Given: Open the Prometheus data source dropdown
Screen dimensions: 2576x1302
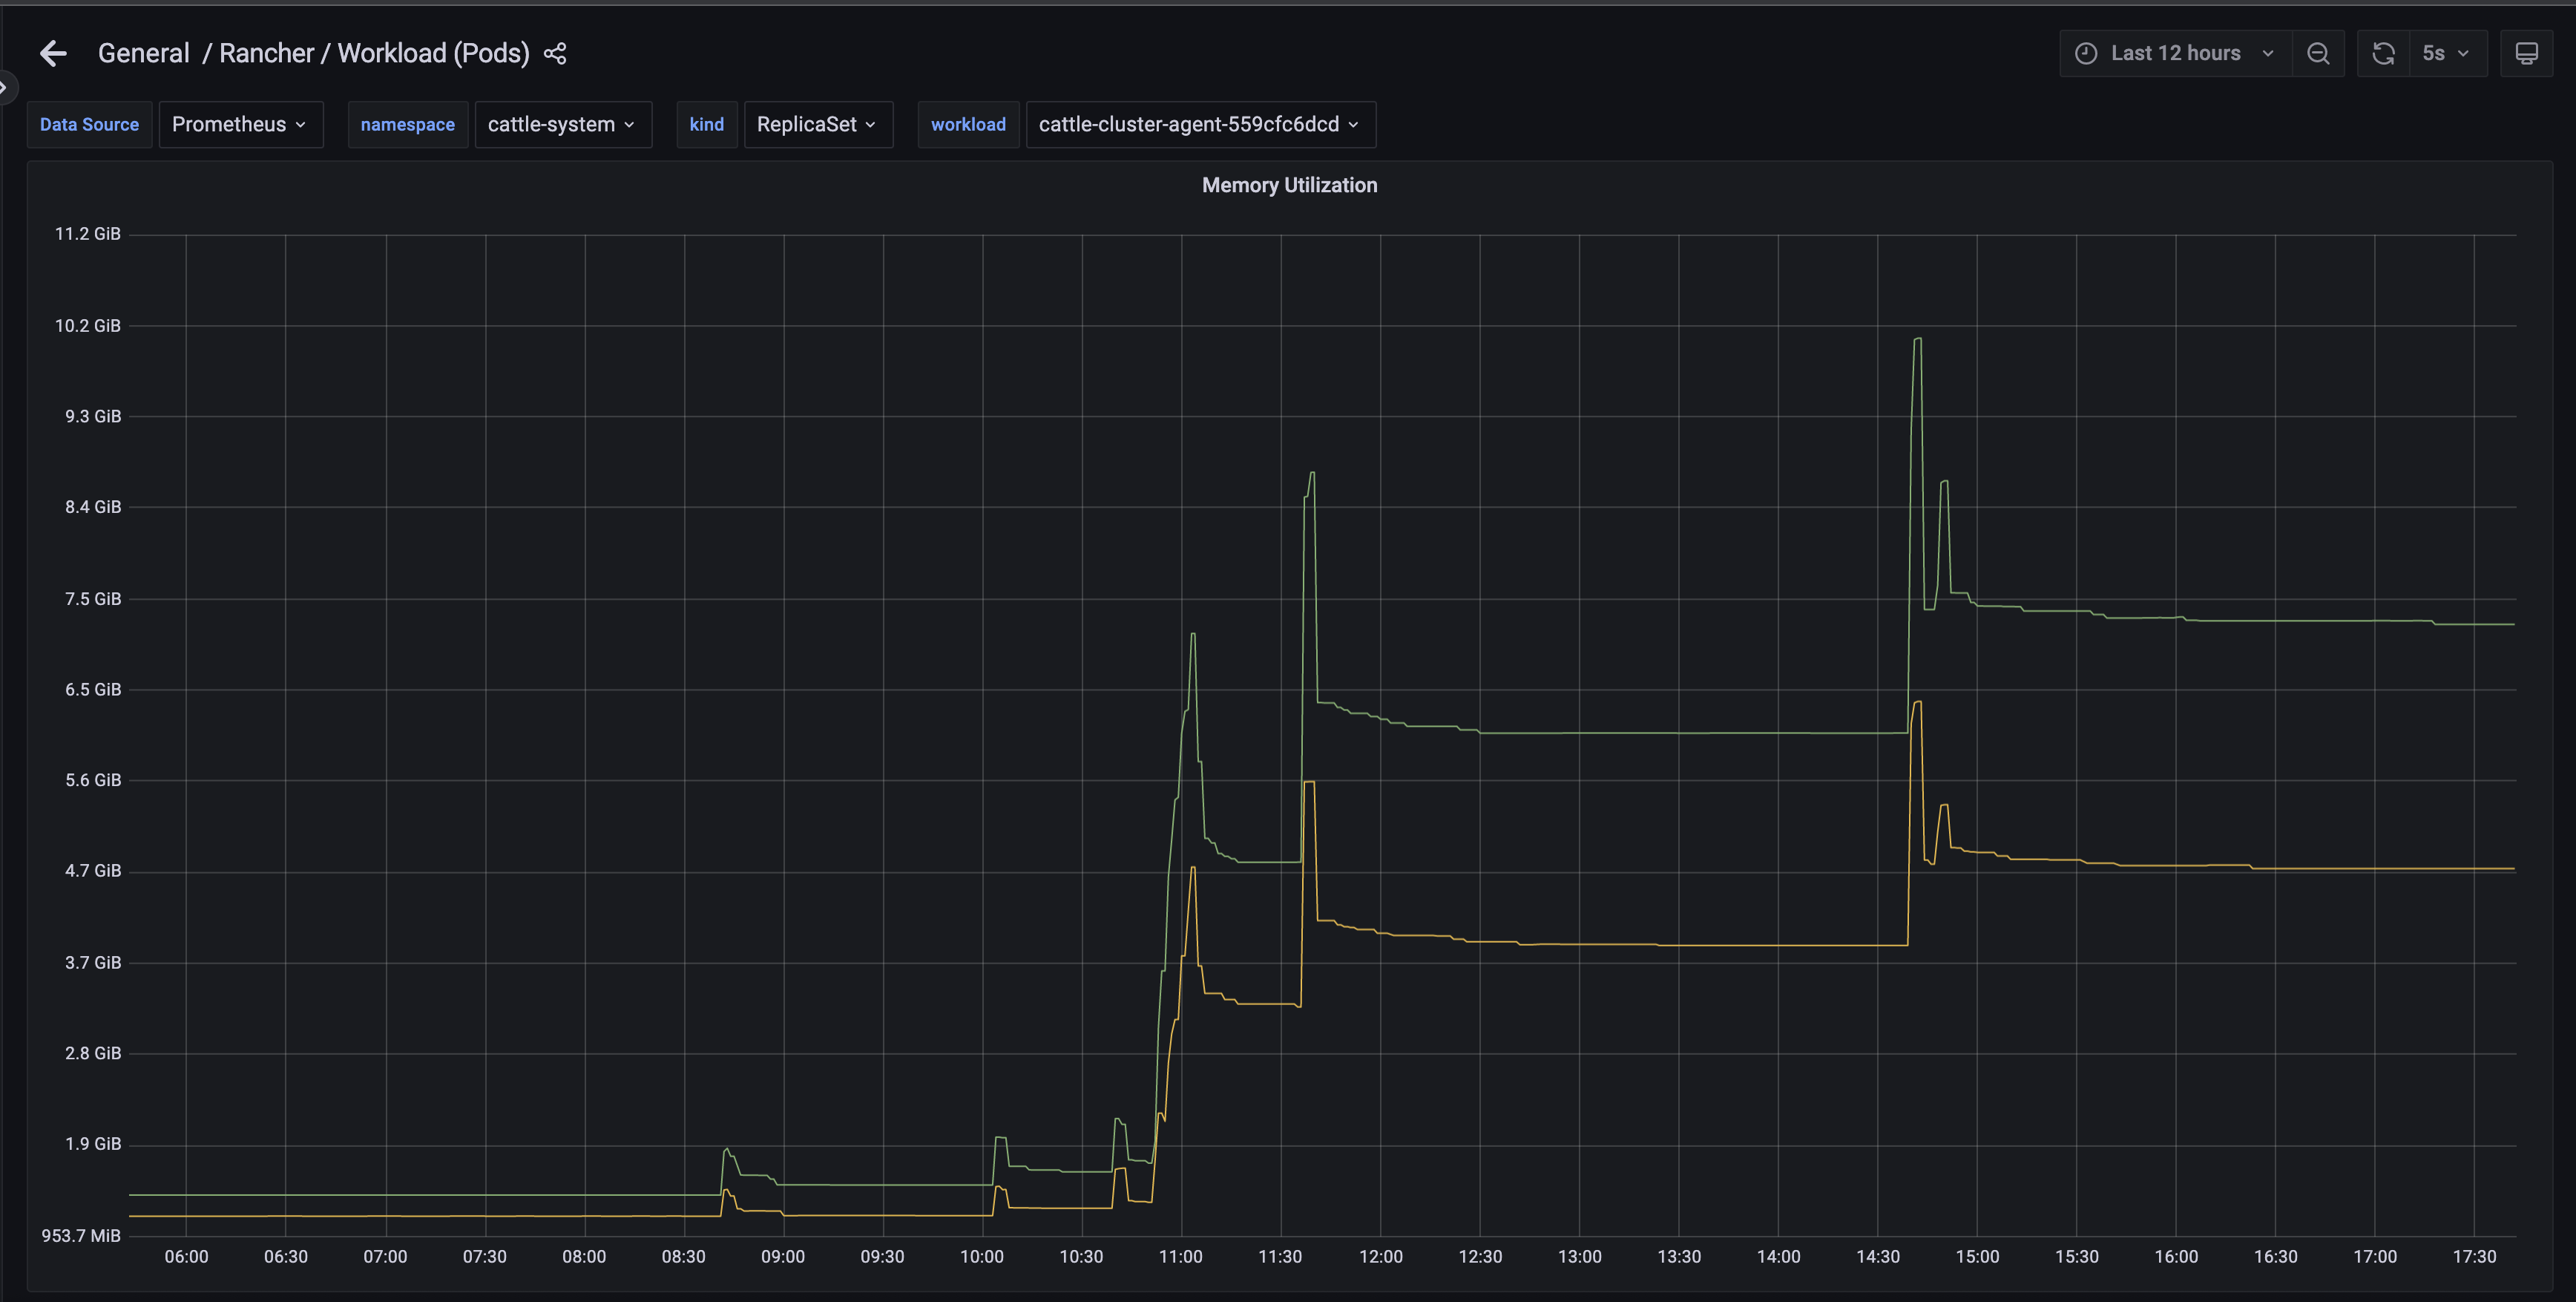Looking at the screenshot, I should [240, 124].
